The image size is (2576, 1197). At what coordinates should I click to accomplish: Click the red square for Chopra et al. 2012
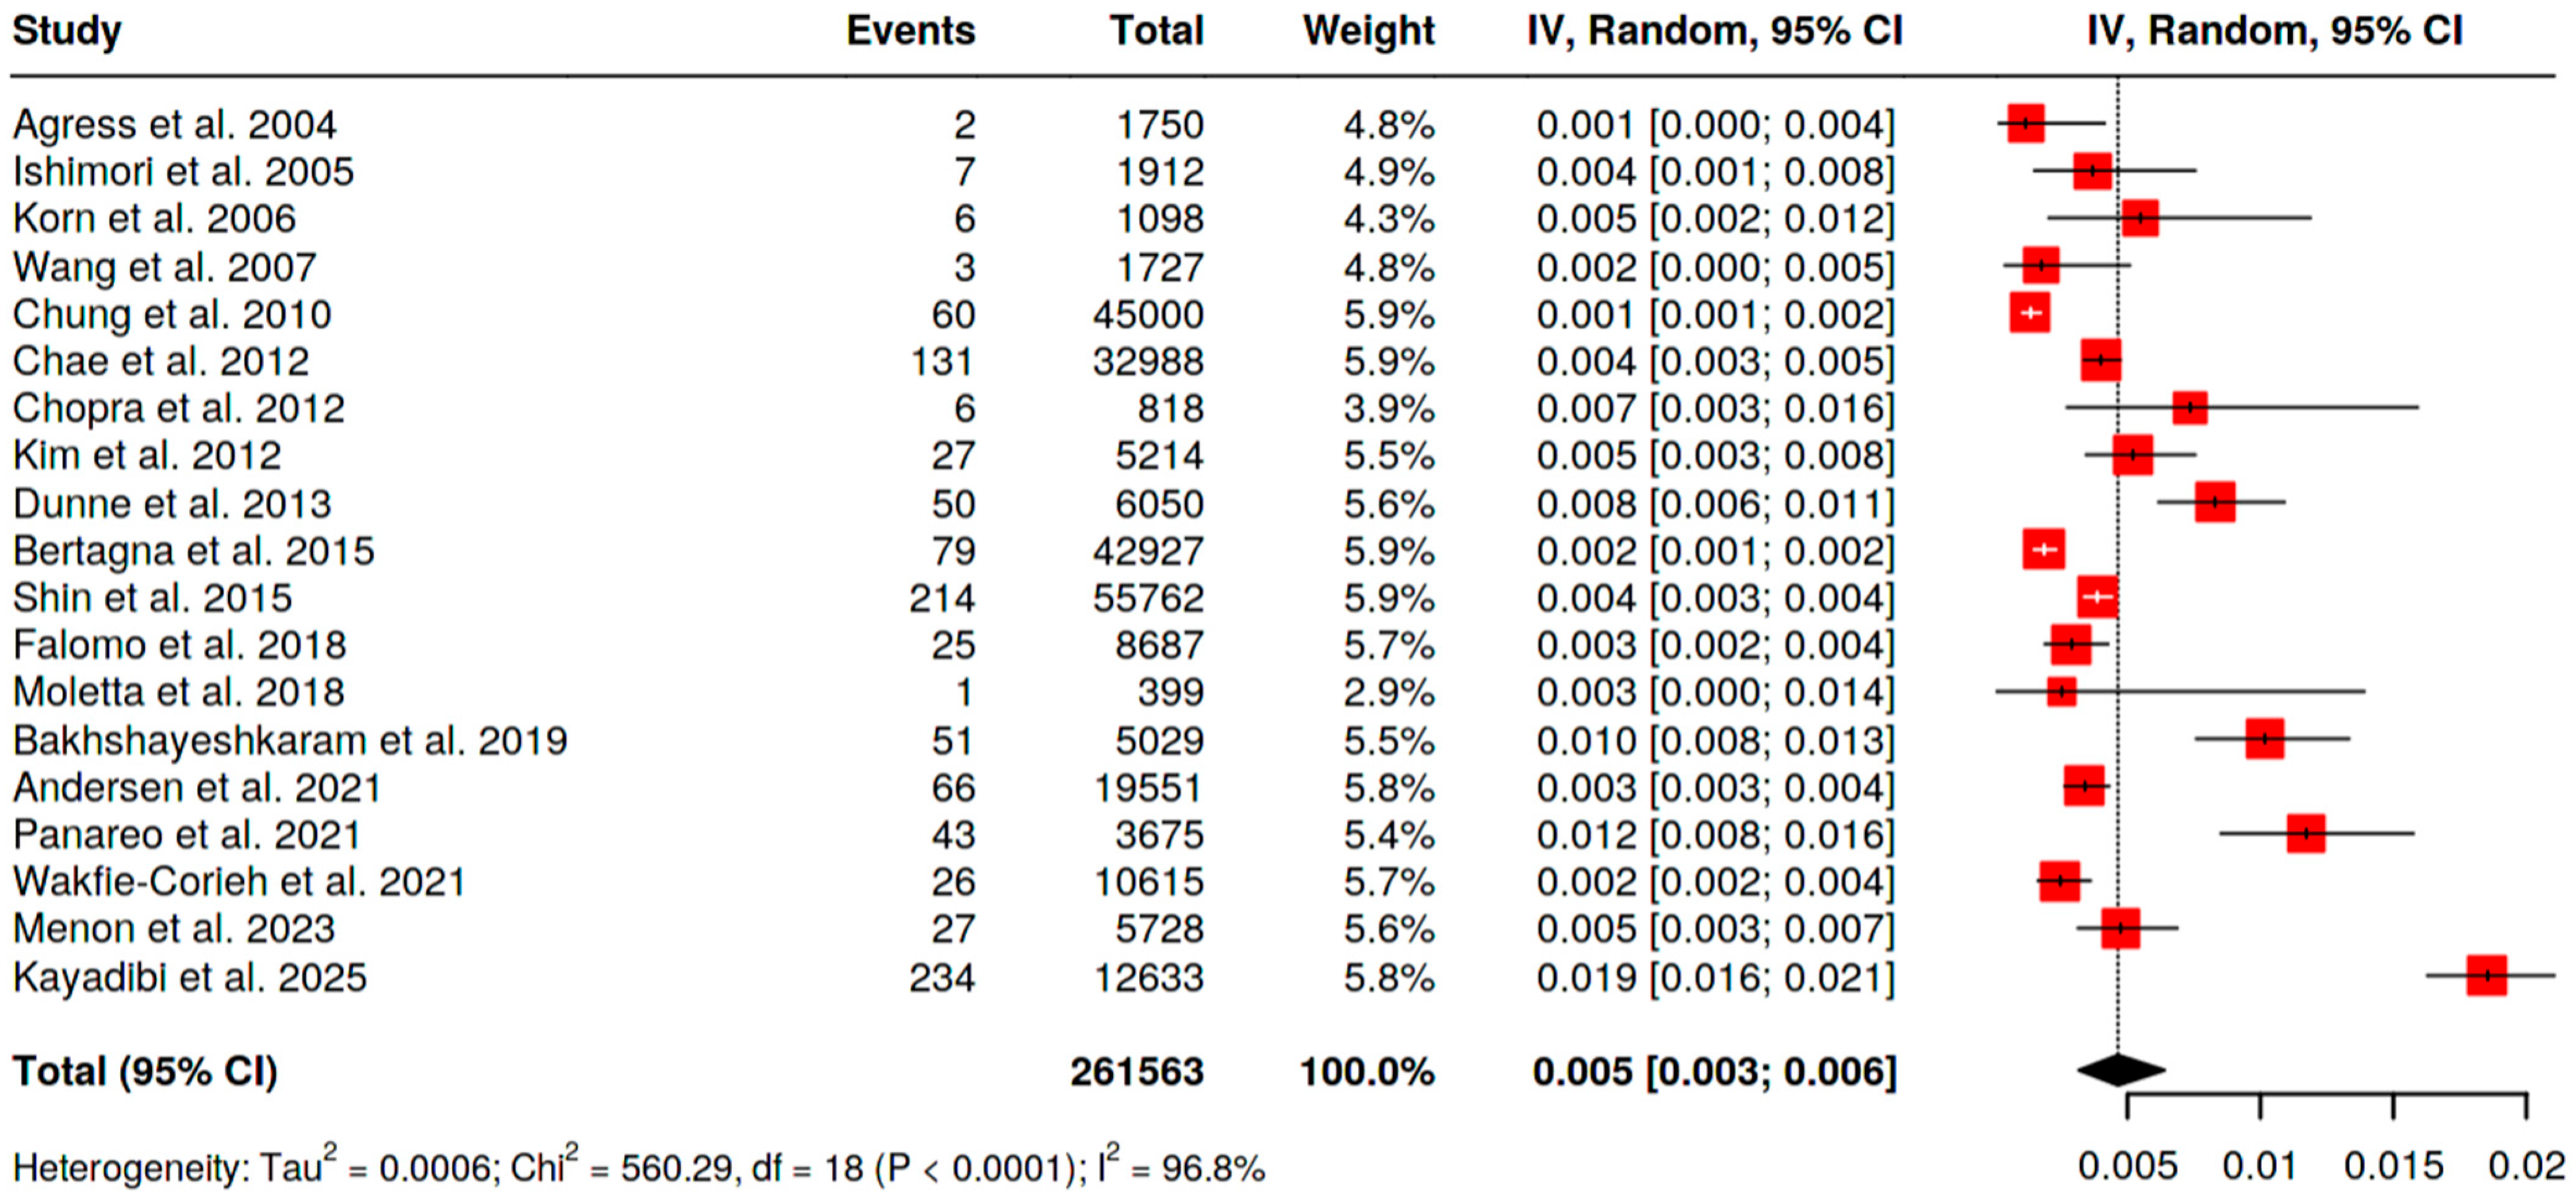tap(2189, 408)
